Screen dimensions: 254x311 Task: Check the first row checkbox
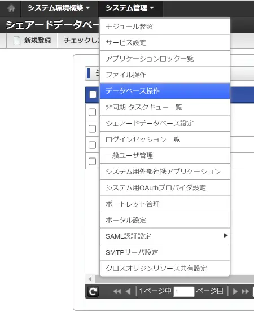point(92,112)
